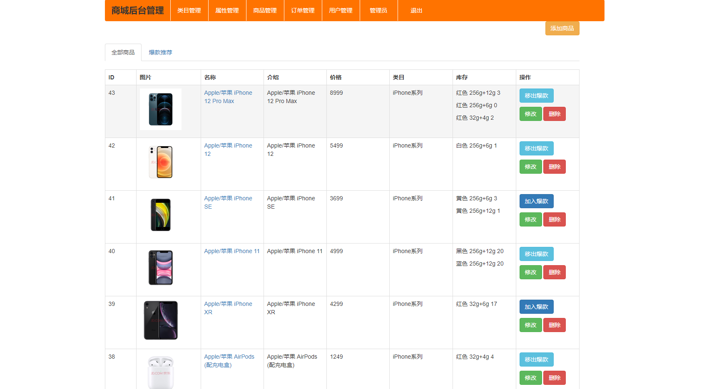
Task: Open the AirPods product thumbnail
Action: (x=161, y=371)
